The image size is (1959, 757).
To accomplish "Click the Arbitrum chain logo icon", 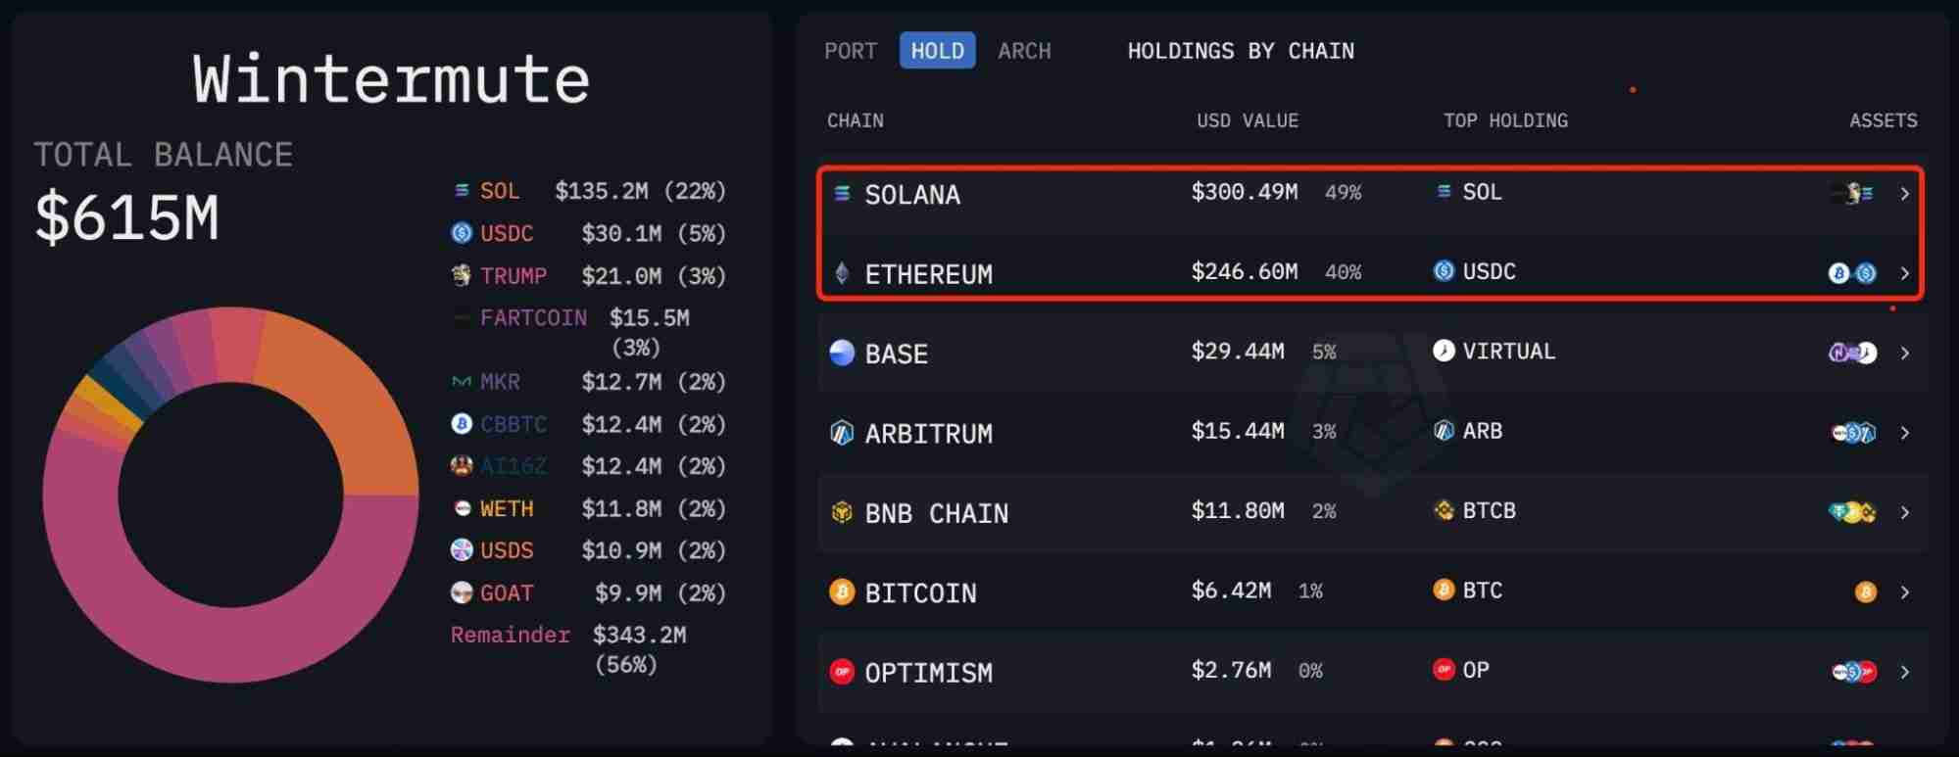I will tap(842, 433).
